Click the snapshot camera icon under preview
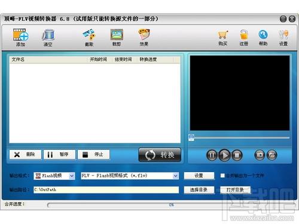 (x=260, y=155)
